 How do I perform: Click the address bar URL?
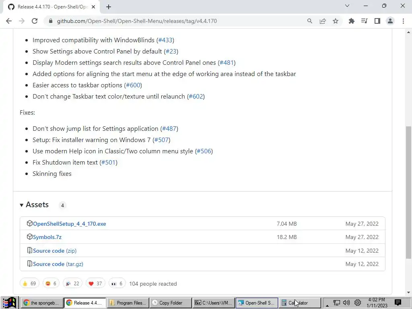pyautogui.click(x=137, y=21)
